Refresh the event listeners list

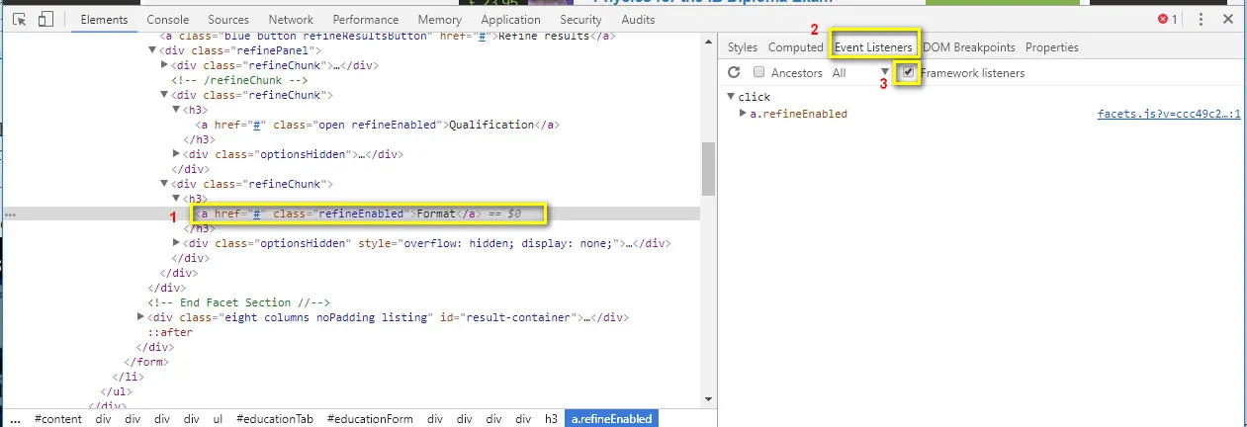[x=734, y=73]
